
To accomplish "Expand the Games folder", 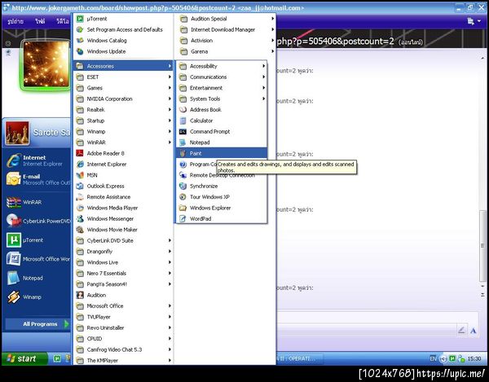I will point(123,88).
